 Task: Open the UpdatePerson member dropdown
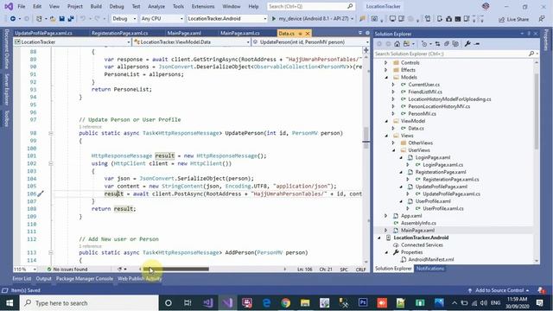pyautogui.click(x=311, y=42)
